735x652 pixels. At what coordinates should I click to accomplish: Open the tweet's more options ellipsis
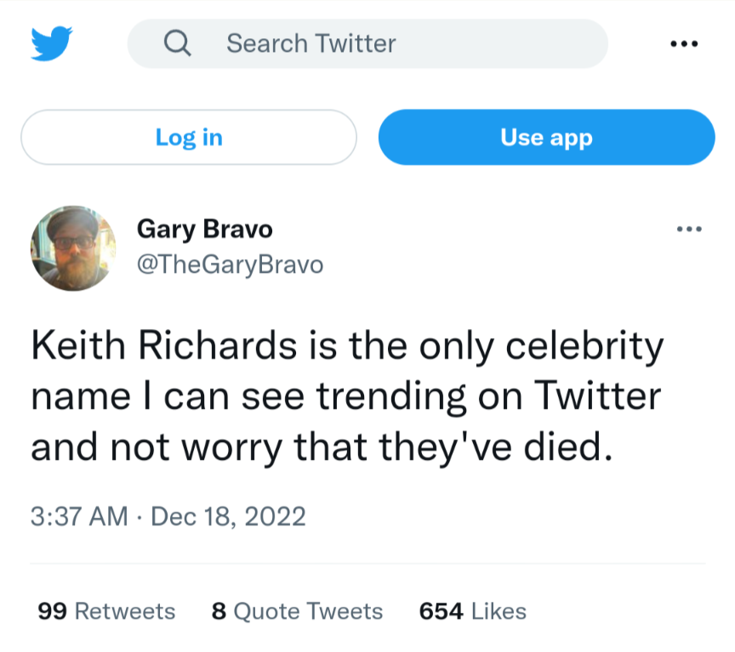(x=688, y=230)
